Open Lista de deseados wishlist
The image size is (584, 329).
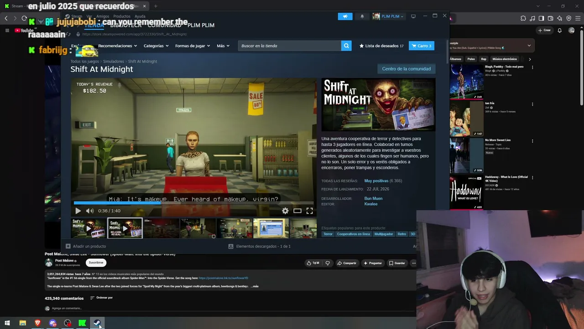tap(381, 46)
